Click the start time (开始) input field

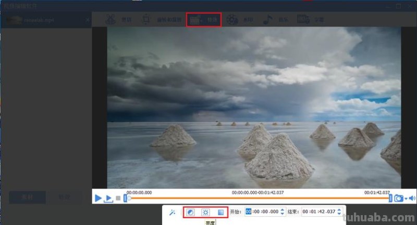pos(262,212)
